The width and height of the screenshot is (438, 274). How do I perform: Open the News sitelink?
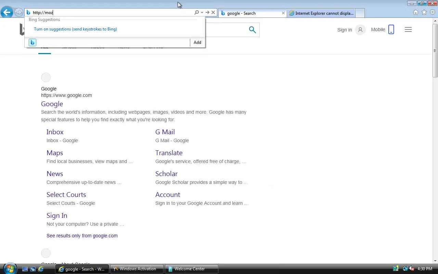pos(55,174)
